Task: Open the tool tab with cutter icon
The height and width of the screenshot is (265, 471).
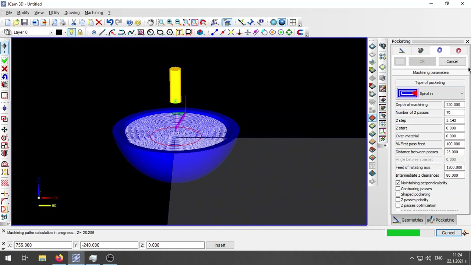Action: (421, 50)
